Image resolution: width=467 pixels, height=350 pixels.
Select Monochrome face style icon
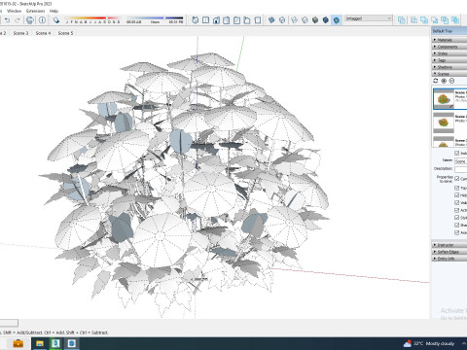[337, 20]
